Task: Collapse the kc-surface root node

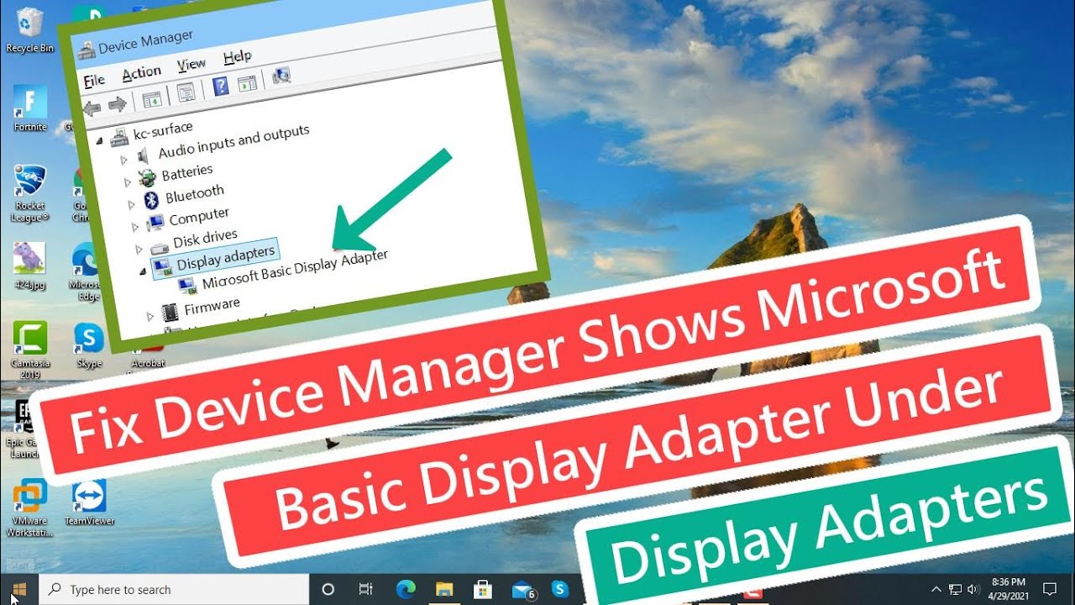Action: (99, 139)
